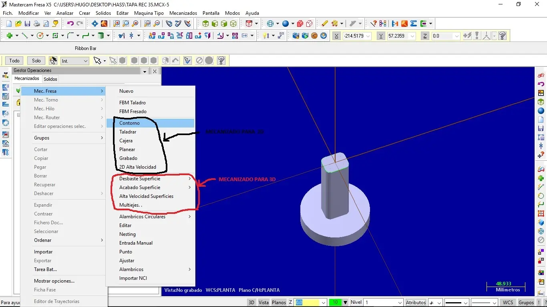Select Contorno from Mec. Fresa submenu
This screenshot has height=307, width=547.
point(151,123)
